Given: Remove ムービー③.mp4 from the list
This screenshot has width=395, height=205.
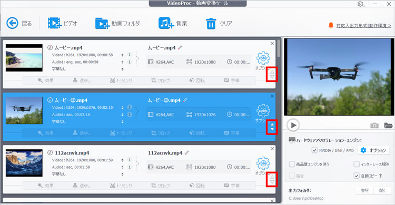Looking at the screenshot, I should pyautogui.click(x=272, y=96).
